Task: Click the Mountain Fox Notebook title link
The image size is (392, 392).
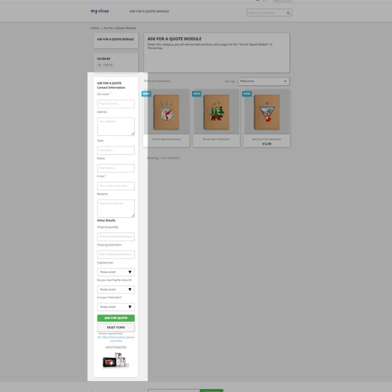Action: (x=267, y=139)
